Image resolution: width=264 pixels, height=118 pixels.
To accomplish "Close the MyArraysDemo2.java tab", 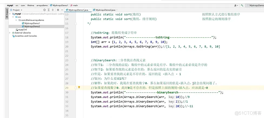I will click(x=117, y=10).
